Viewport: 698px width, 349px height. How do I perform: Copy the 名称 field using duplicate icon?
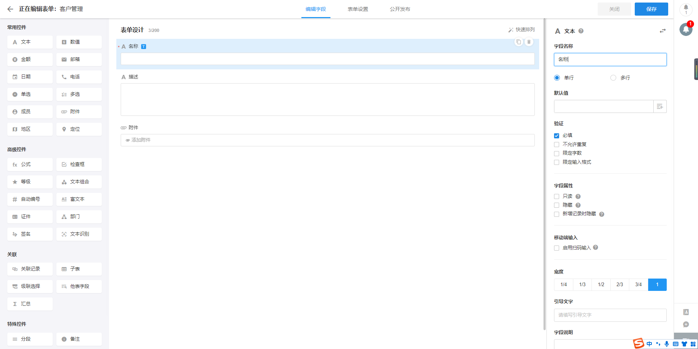pyautogui.click(x=519, y=42)
